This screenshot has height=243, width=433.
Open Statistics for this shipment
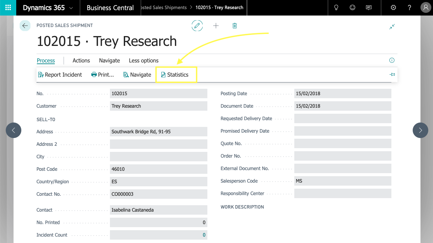pos(176,75)
